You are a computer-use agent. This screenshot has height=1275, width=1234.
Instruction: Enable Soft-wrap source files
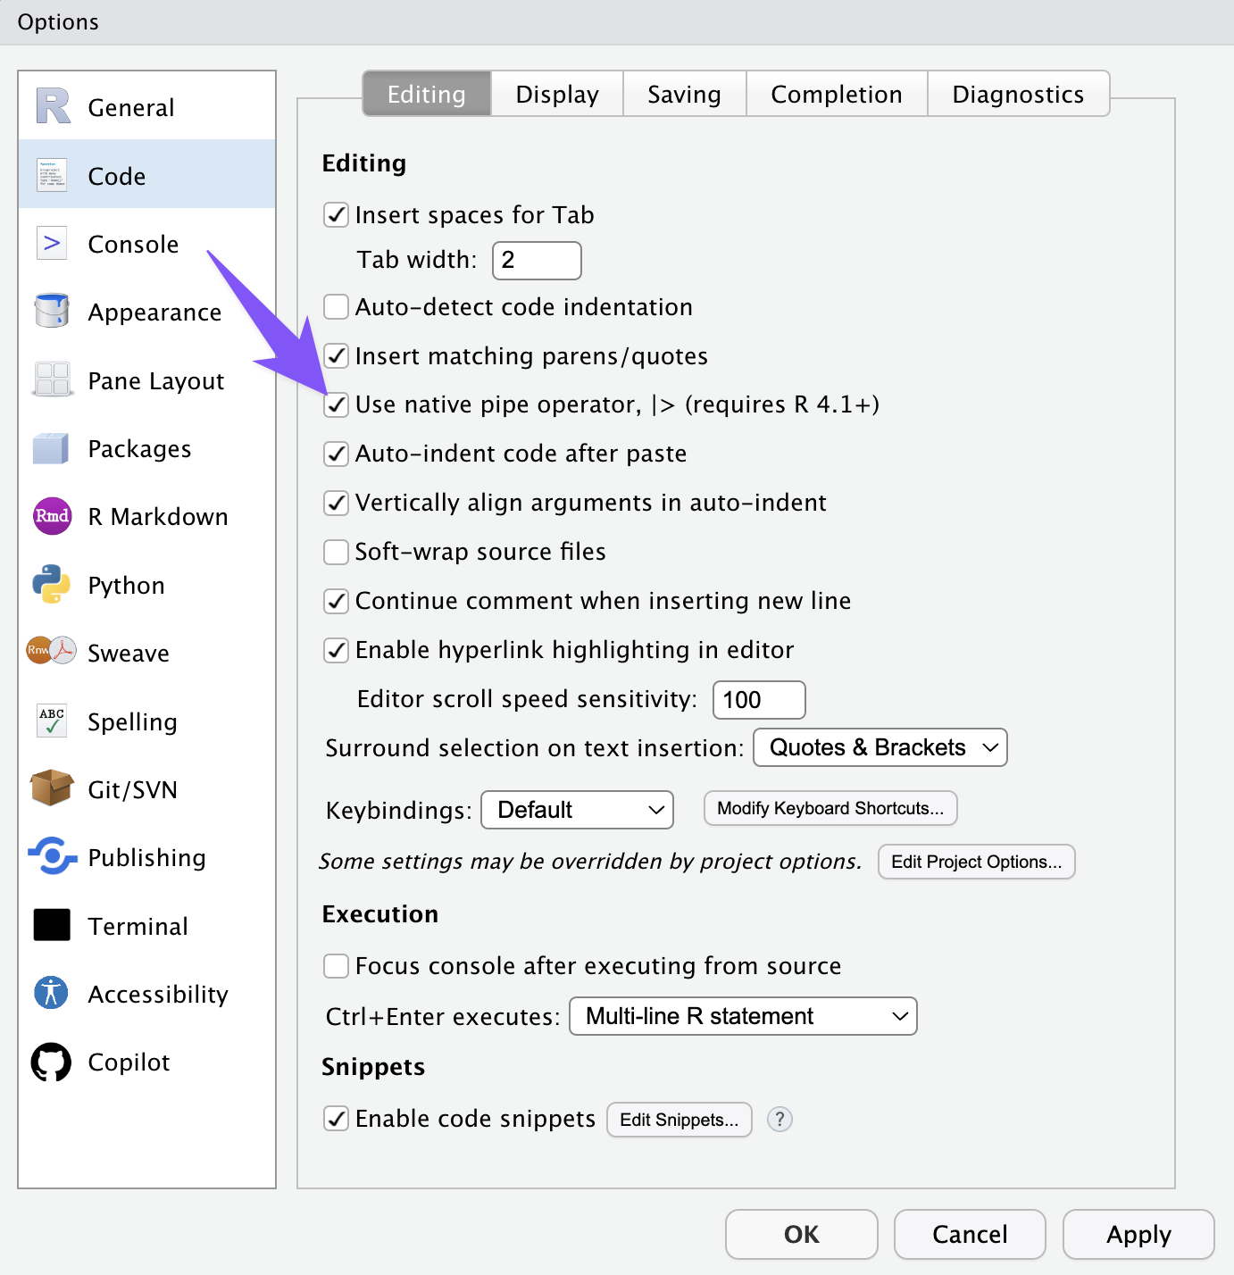click(x=336, y=552)
